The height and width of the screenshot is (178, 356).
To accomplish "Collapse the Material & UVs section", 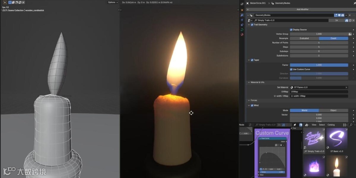I will coord(249,82).
